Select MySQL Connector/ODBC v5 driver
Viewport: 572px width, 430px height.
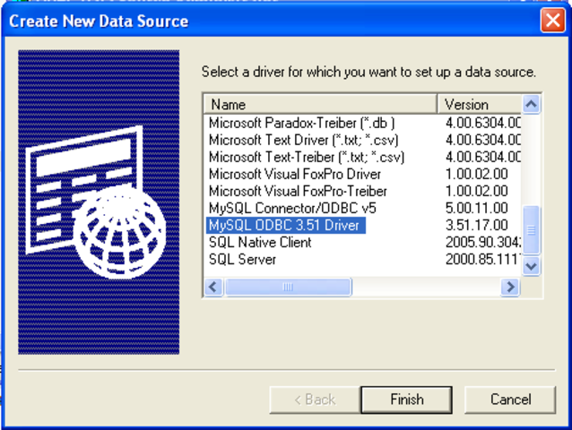point(292,208)
